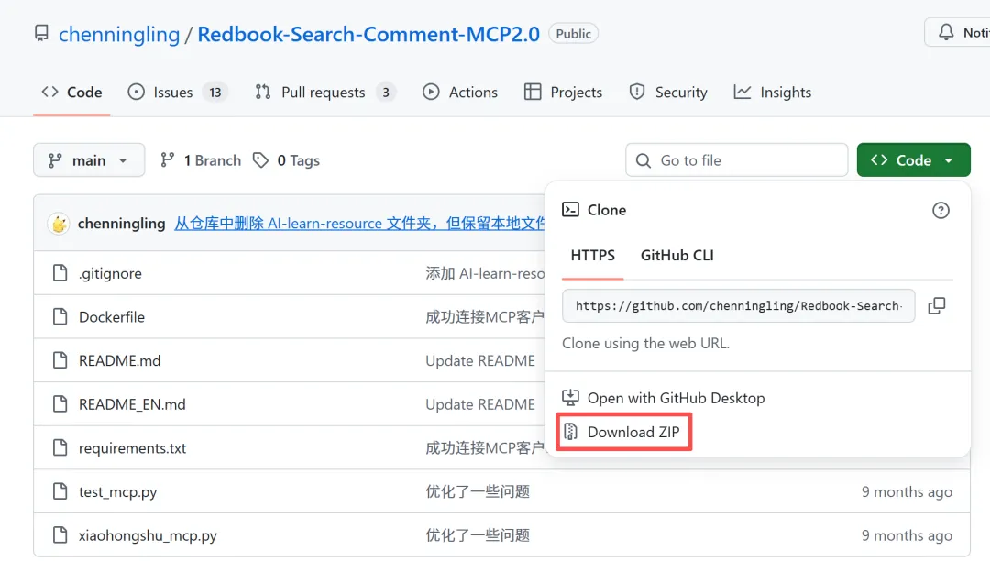Open the test_mcp.py row's 优化了一些问题 commit
This screenshot has width=990, height=572.
tap(478, 491)
